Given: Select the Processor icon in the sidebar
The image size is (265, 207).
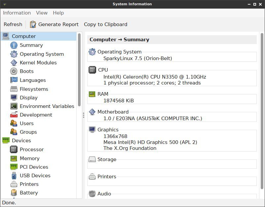Looking at the screenshot, I should tap(13, 150).
